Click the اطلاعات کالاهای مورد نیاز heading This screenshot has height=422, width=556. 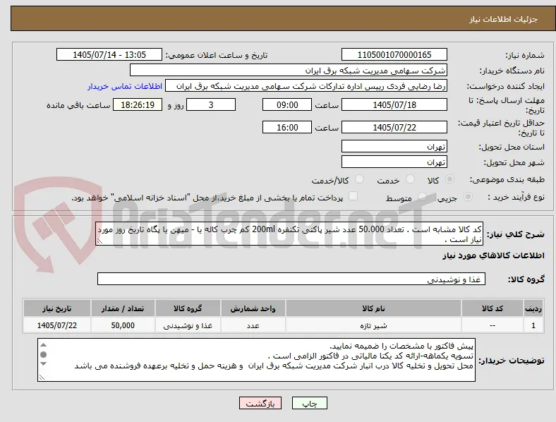(x=493, y=255)
